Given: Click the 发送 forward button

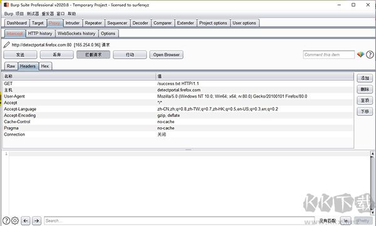Looking at the screenshot, I should tap(20, 54).
